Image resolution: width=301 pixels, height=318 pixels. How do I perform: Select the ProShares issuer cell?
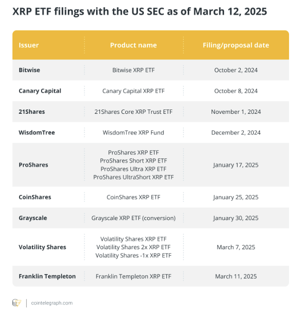(33, 165)
